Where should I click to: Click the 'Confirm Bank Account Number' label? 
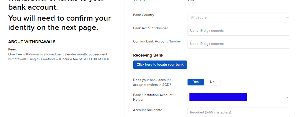click(x=157, y=41)
